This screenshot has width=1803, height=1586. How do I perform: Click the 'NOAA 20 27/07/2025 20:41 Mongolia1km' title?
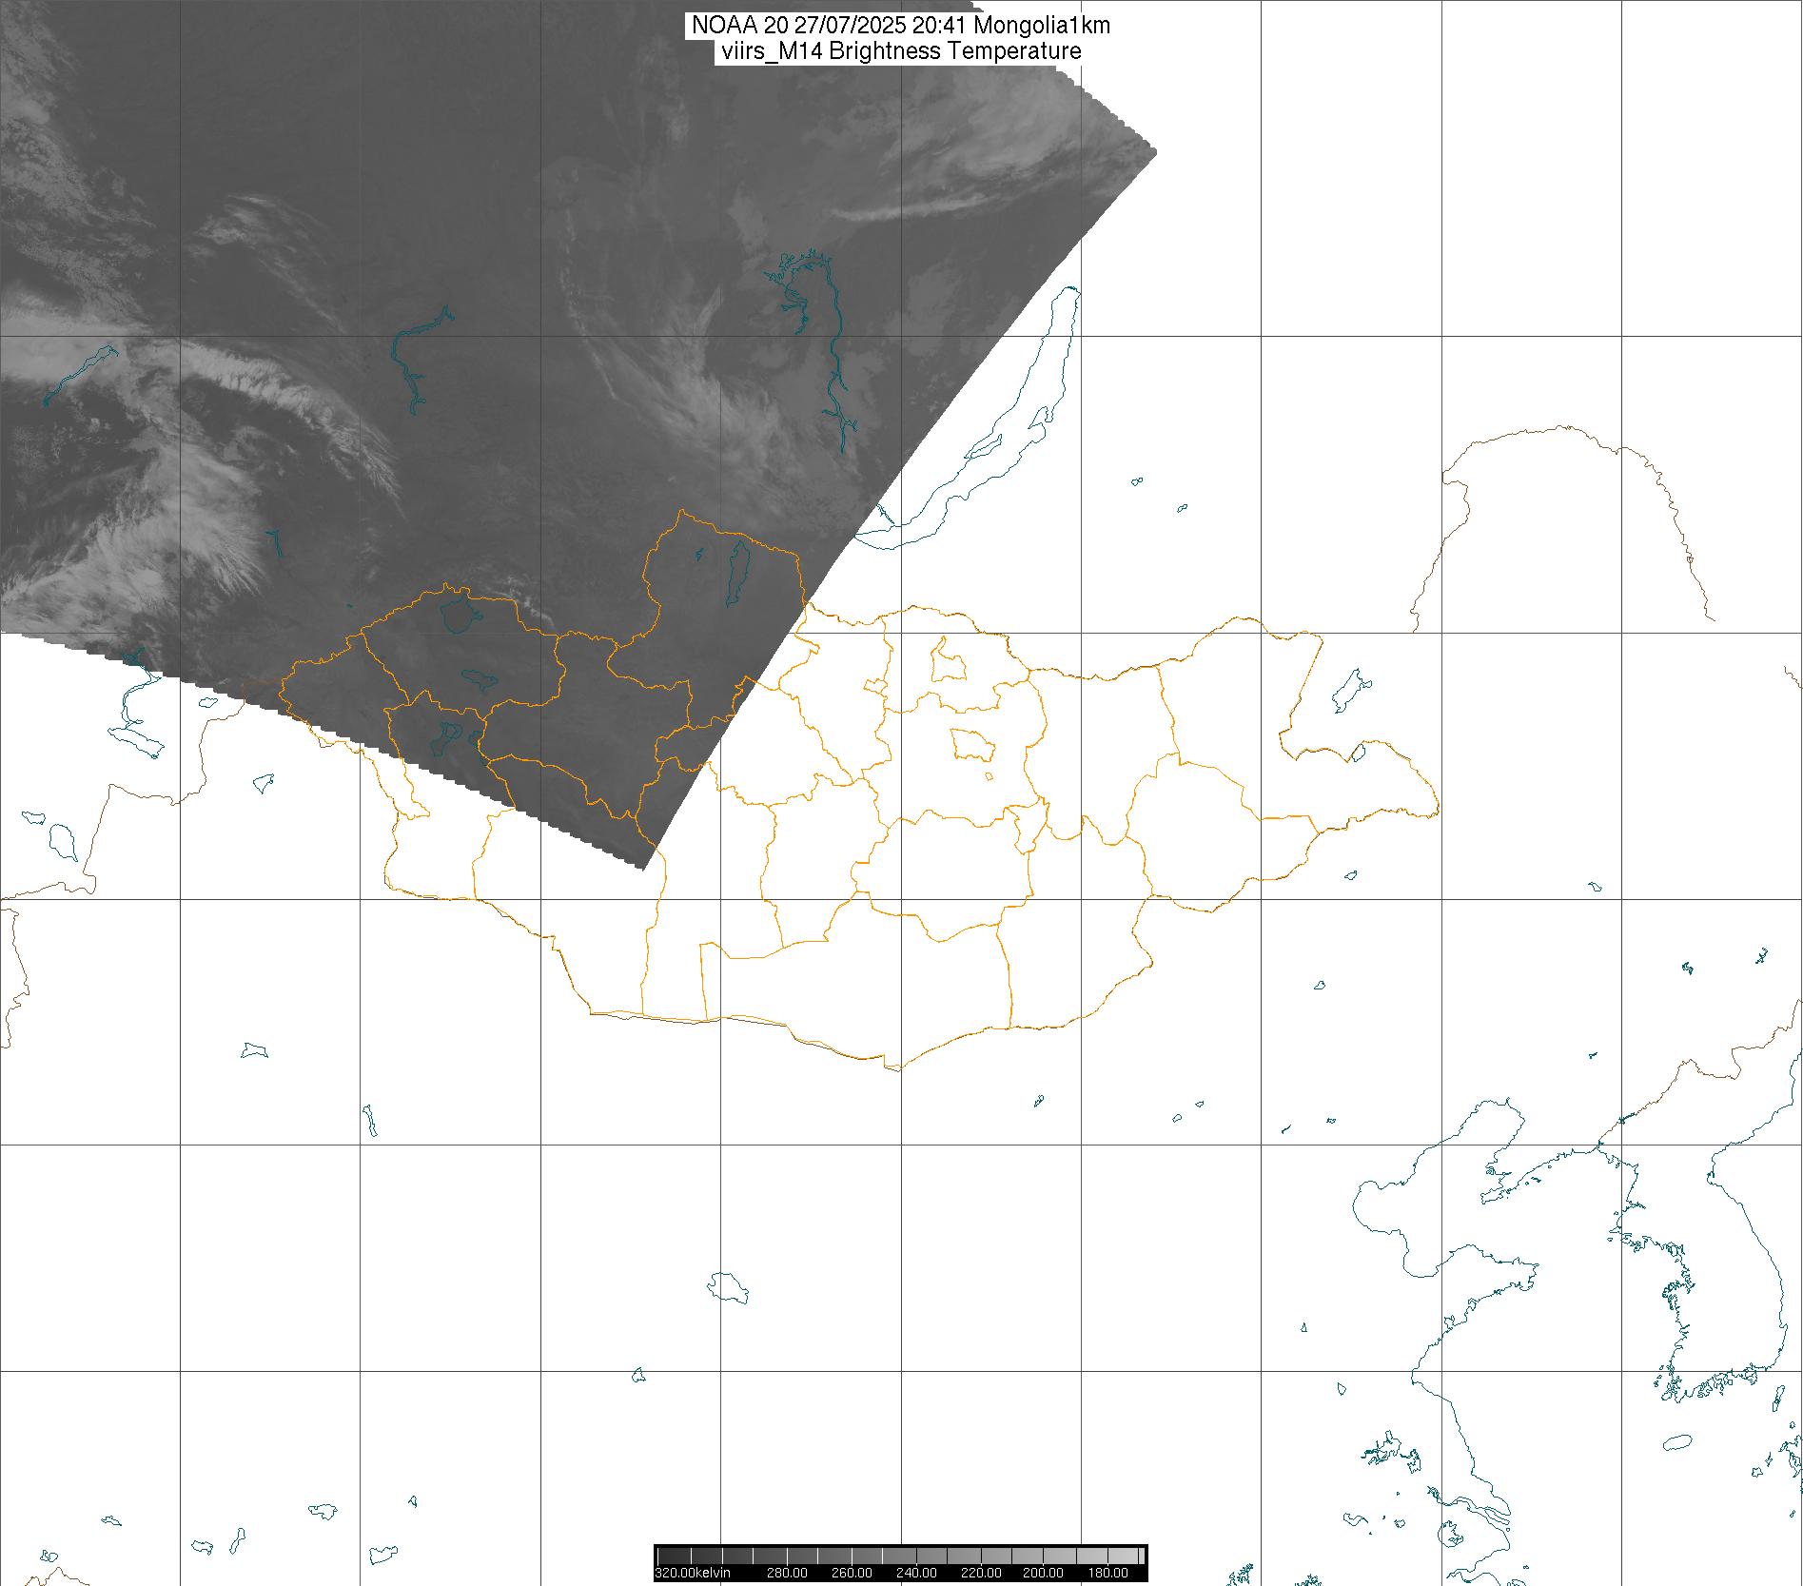coord(900,26)
